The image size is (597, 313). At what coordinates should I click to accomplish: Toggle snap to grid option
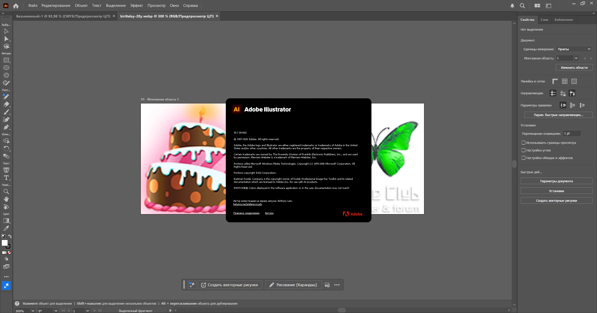572,105
